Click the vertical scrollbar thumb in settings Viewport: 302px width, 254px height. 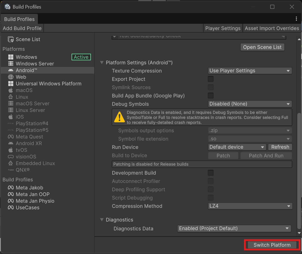pyautogui.click(x=299, y=171)
